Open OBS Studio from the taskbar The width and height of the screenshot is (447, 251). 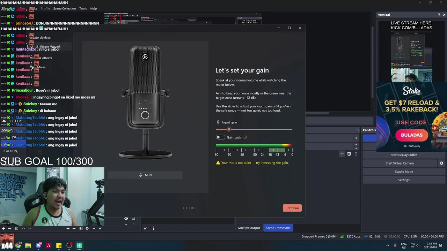pos(69,245)
